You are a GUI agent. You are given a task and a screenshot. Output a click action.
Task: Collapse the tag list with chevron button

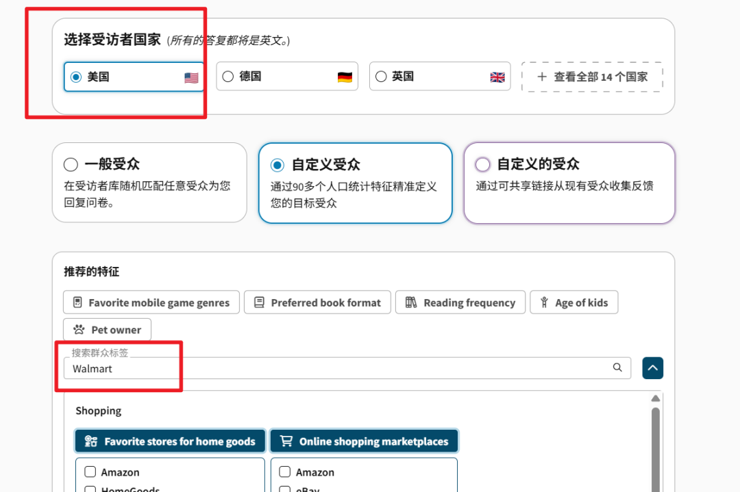652,368
